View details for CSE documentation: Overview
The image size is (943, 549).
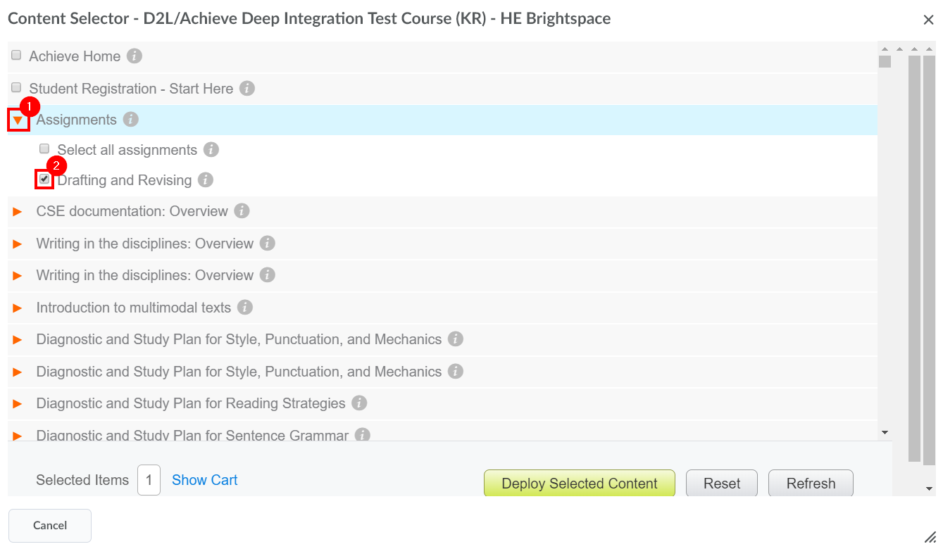point(242,211)
